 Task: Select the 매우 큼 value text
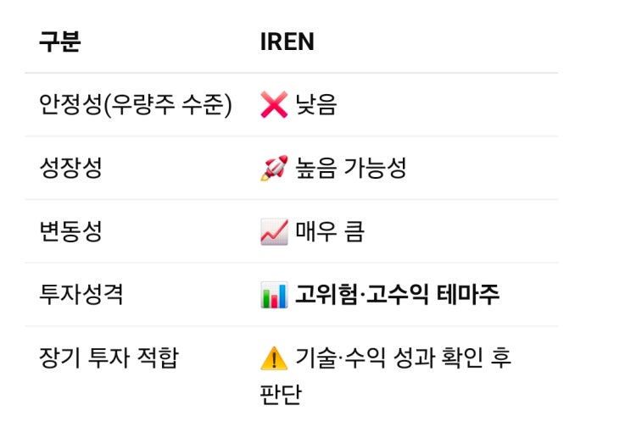[330, 231]
